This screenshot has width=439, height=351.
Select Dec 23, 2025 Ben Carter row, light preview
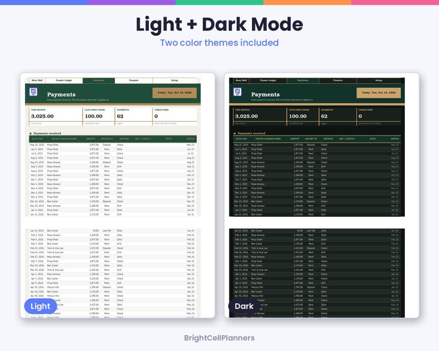tap(113, 201)
